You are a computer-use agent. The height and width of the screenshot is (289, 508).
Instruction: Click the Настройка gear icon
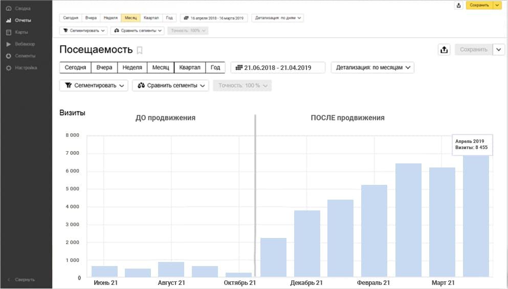9,68
